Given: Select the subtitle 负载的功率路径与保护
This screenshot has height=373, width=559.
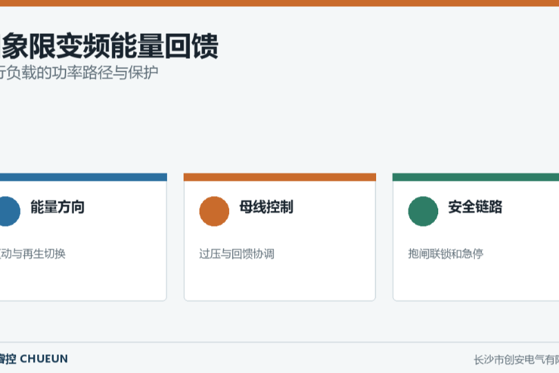Looking at the screenshot, I should [79, 73].
